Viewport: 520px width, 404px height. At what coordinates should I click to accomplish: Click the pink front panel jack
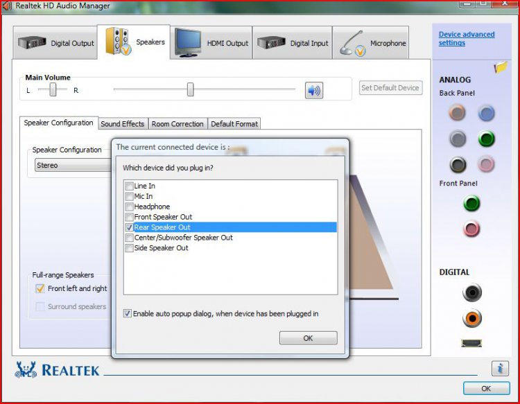tap(471, 229)
